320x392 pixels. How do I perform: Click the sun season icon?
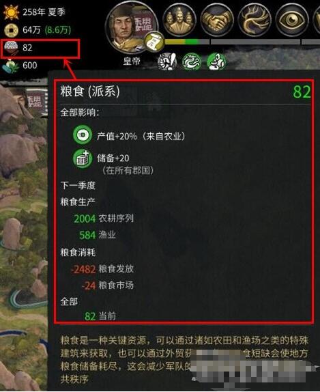point(11,12)
